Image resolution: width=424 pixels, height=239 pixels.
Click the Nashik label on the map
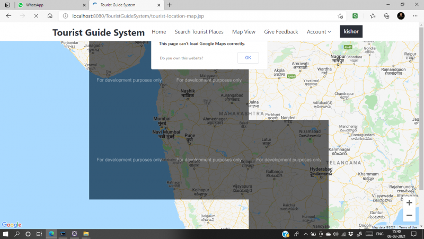188,93
